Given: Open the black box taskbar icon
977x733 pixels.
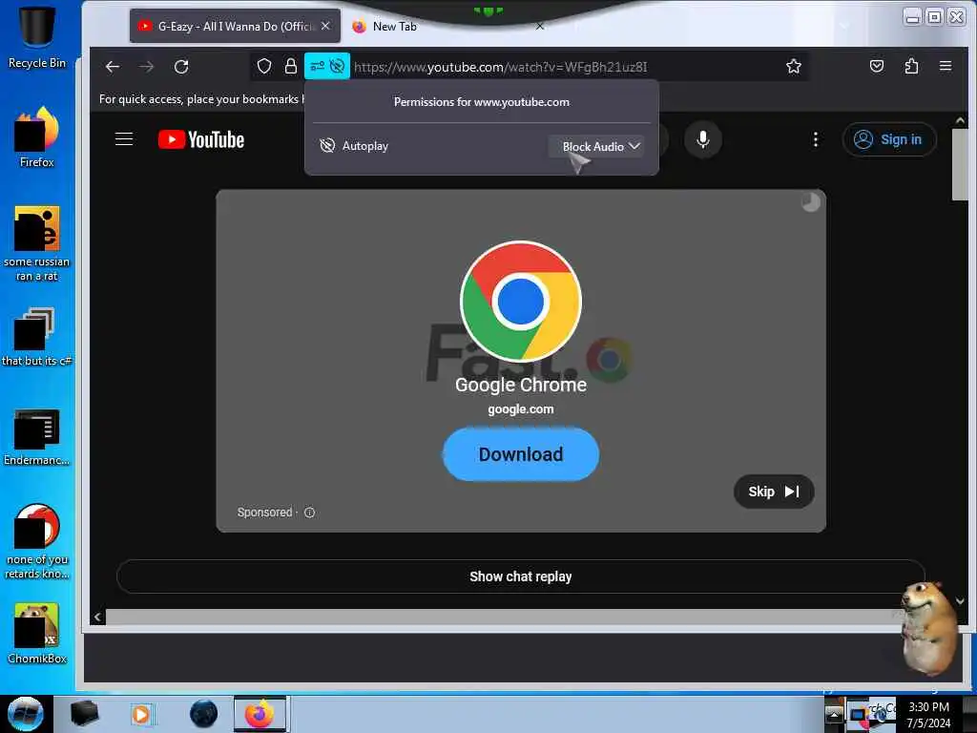Looking at the screenshot, I should [x=85, y=714].
